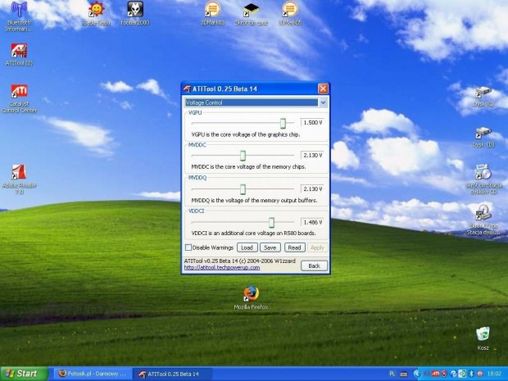Click ATITool 0.25 Beta 14 taskbar button
The height and width of the screenshot is (381, 508).
point(173,374)
